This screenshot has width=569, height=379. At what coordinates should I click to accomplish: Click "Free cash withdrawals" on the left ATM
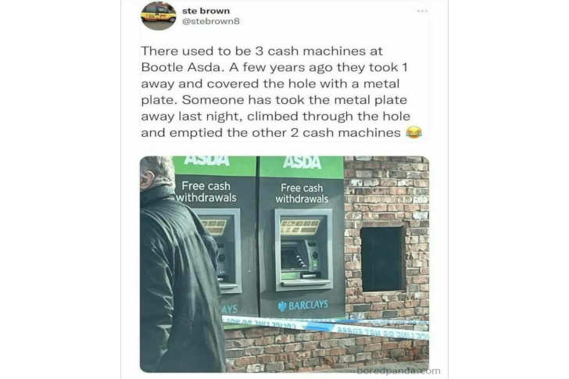tap(206, 191)
